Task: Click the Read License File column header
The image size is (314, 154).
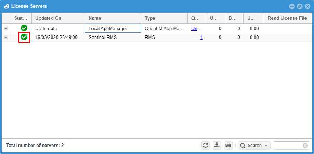Action: (x=287, y=18)
